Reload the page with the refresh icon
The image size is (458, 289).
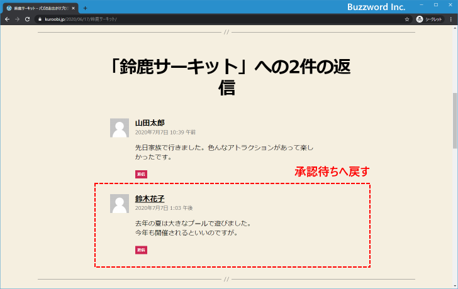click(28, 19)
